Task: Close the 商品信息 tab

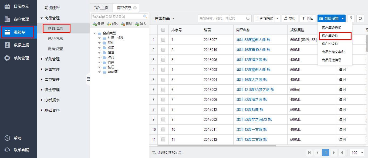Action: click(x=135, y=8)
